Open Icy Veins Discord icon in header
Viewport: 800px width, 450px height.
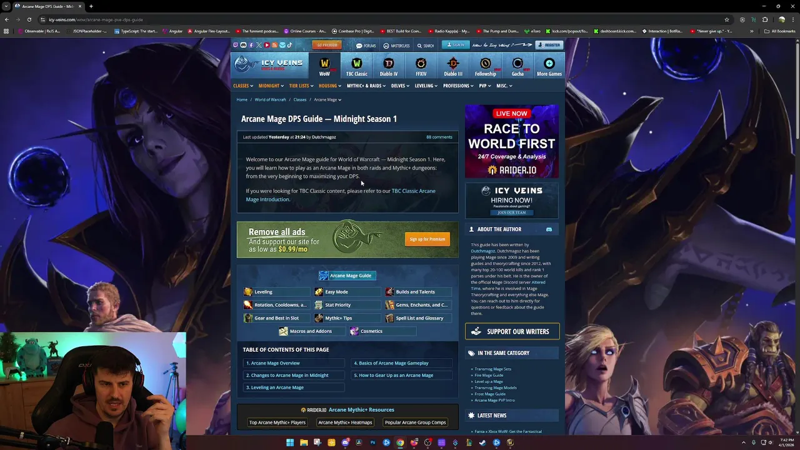pos(243,45)
